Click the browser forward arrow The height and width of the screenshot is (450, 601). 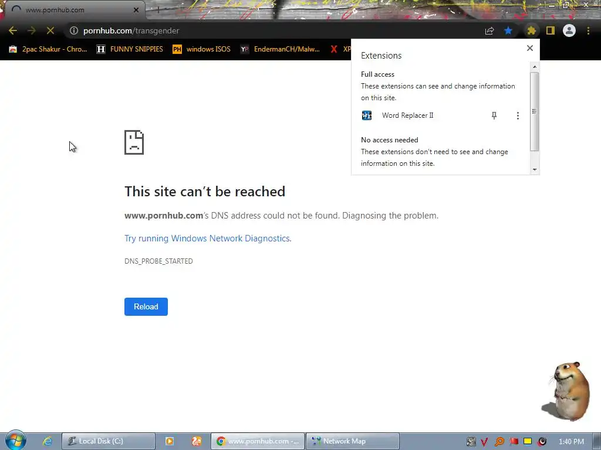32,30
